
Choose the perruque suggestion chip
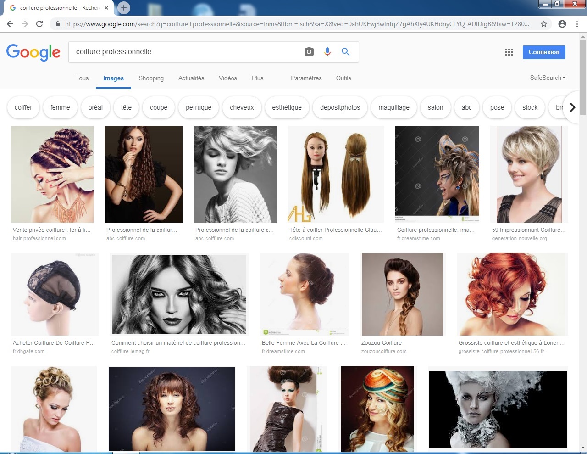tap(199, 107)
